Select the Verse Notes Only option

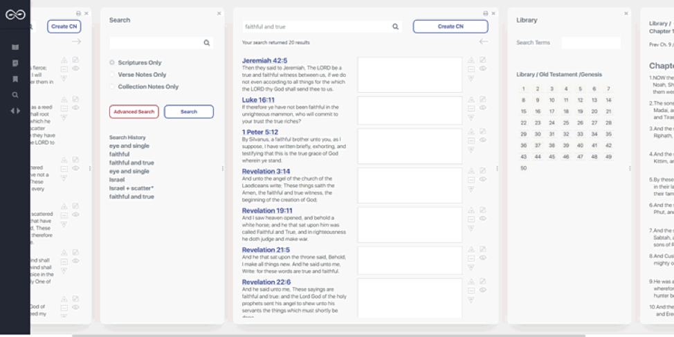[x=112, y=75]
